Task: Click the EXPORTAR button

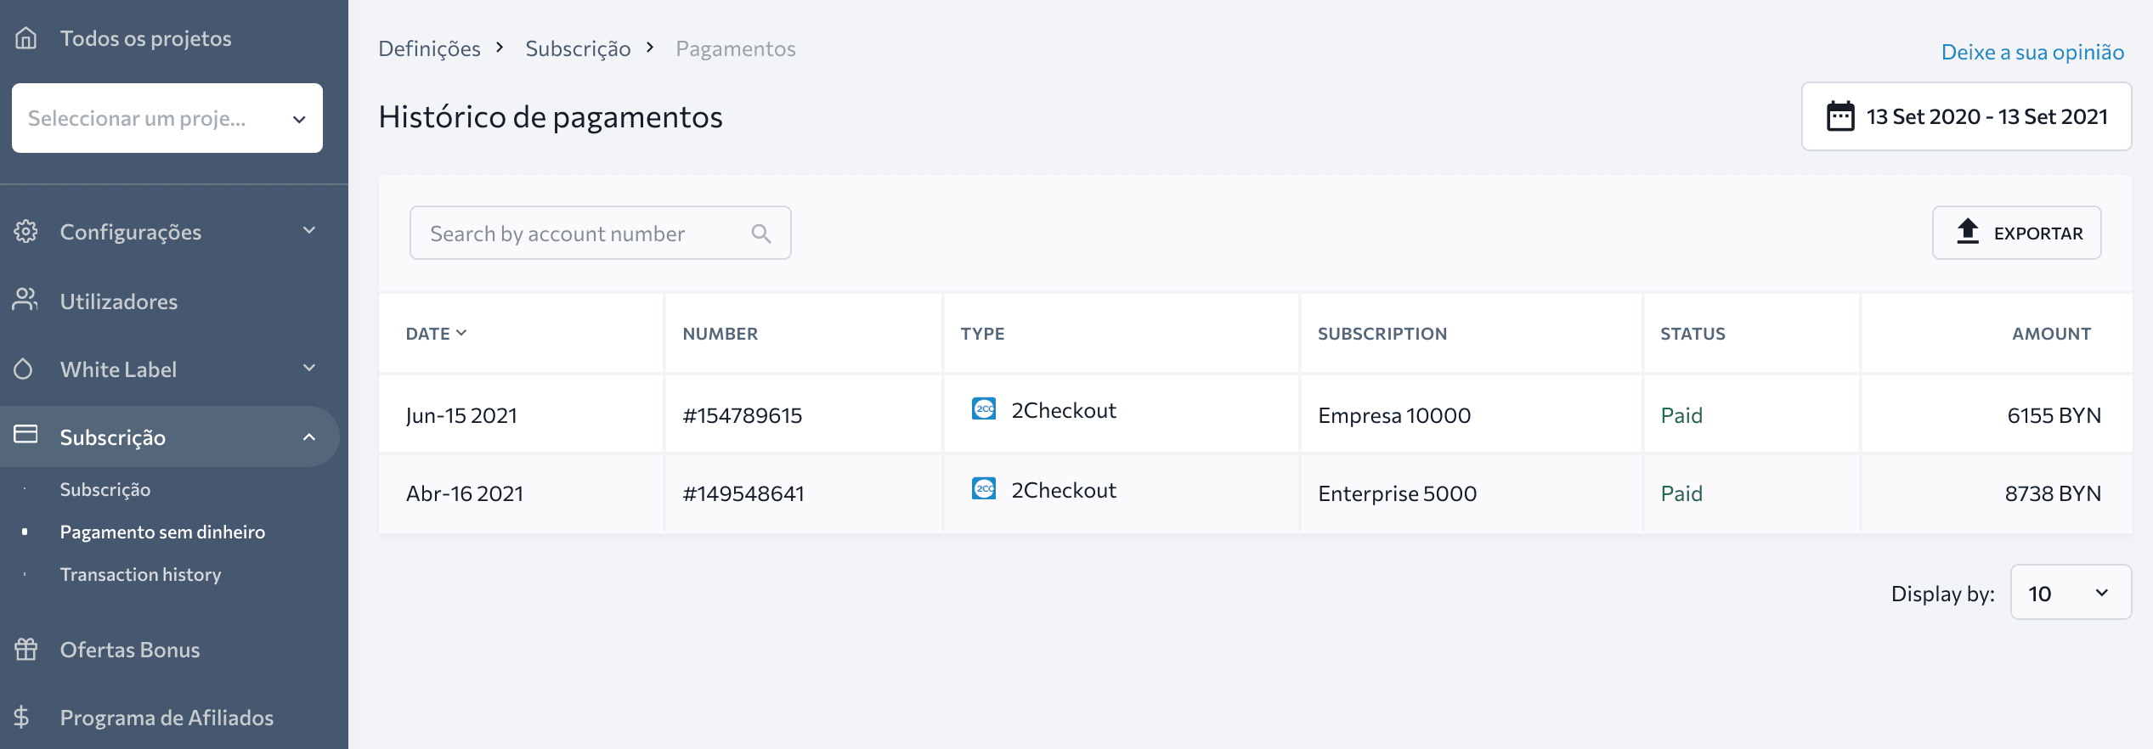Action: coord(2016,233)
